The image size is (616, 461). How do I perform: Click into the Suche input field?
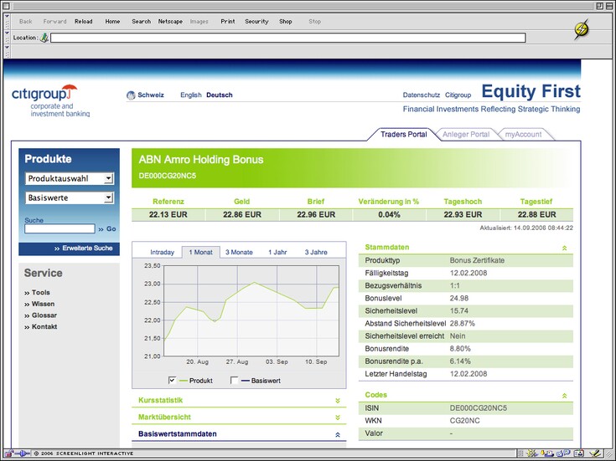pyautogui.click(x=60, y=228)
